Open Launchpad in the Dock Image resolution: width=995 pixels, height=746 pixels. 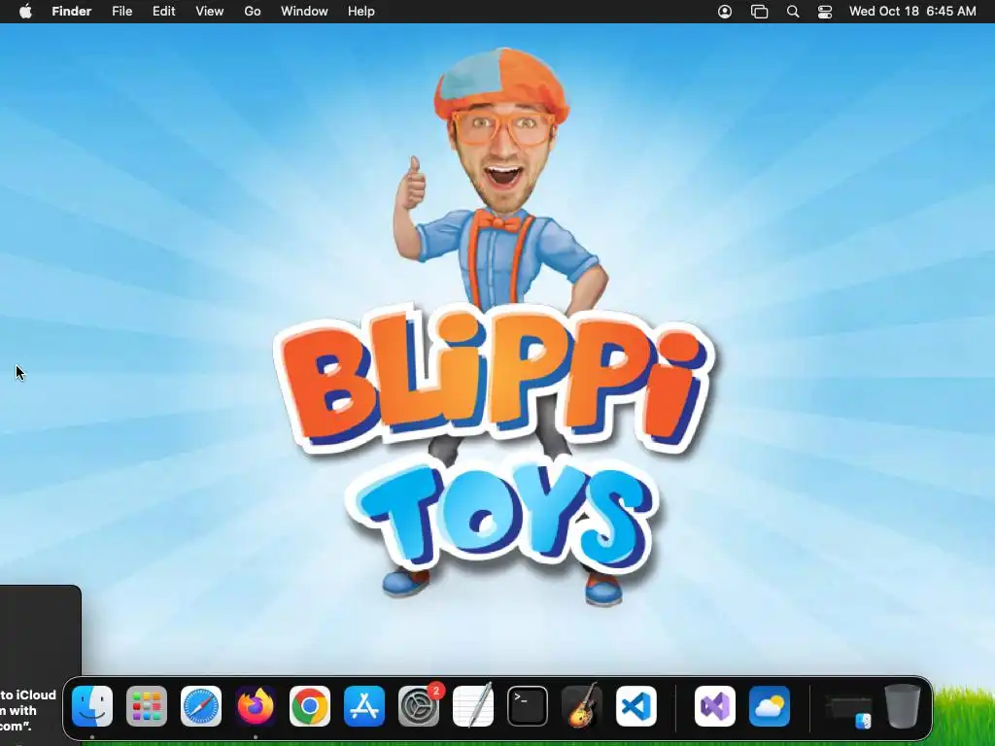(x=147, y=706)
